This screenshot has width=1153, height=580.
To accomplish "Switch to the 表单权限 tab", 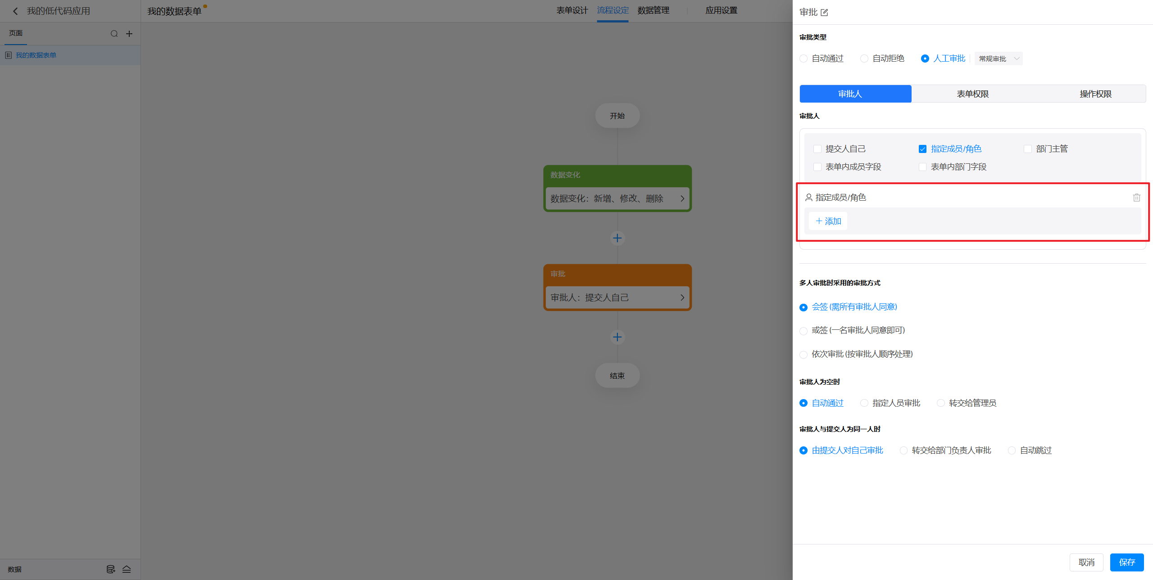I will 972,94.
